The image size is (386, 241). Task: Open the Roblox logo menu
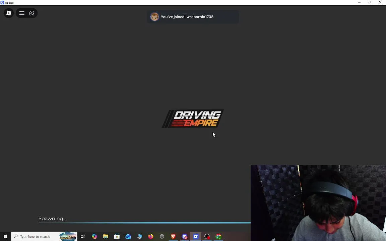pos(9,13)
